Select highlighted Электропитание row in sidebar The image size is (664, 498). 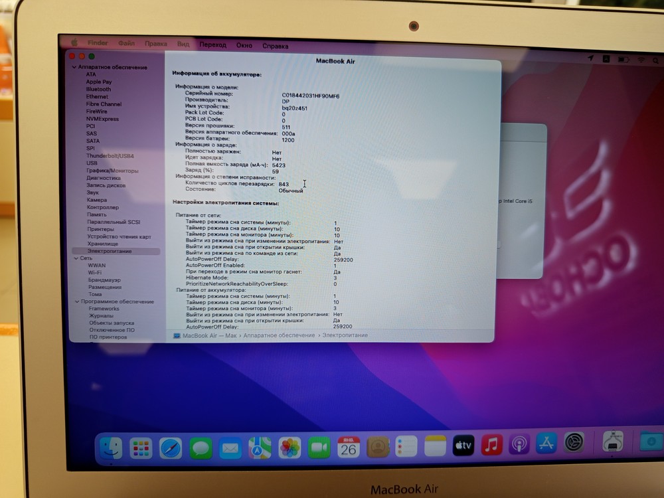[x=116, y=251]
